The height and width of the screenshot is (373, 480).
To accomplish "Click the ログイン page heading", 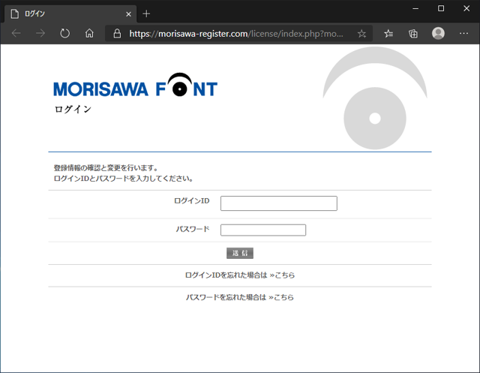I will coord(73,110).
